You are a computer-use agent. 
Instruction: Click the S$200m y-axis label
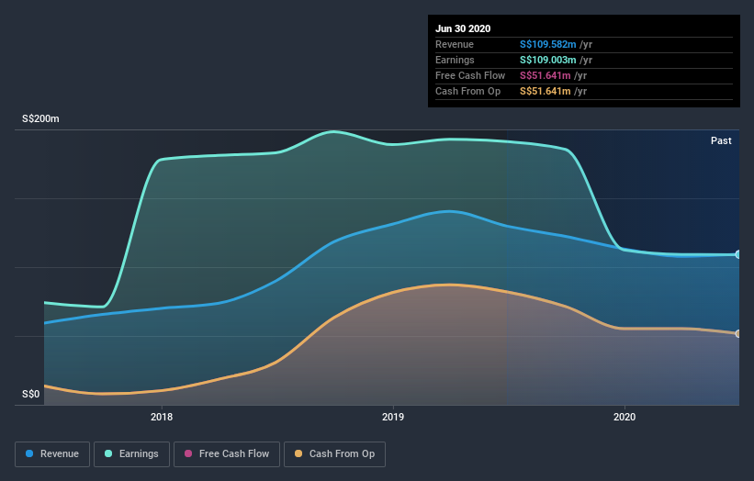[x=41, y=118]
